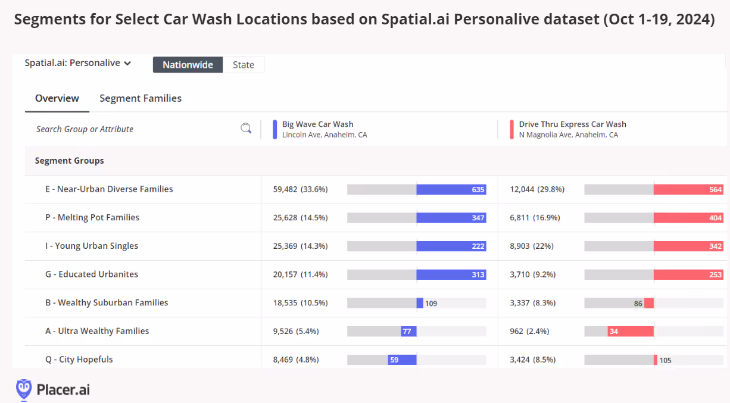Click the Placer.ai logo icon
730x403 pixels.
tap(24, 389)
